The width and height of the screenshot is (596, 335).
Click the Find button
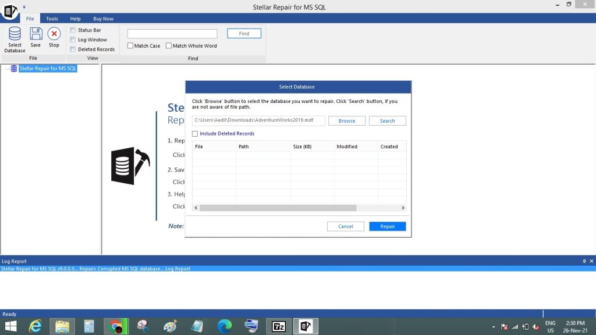[244, 33]
